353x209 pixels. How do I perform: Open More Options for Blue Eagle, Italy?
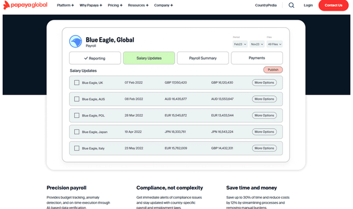(x=264, y=148)
